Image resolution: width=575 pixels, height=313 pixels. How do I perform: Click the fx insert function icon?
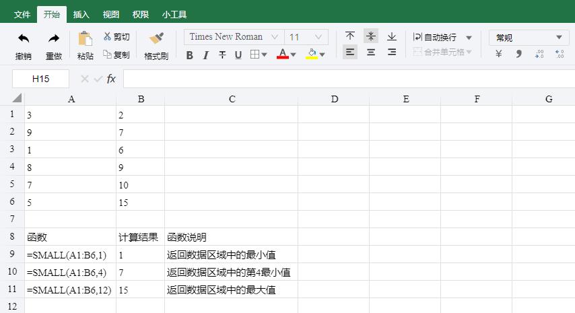tap(110, 79)
